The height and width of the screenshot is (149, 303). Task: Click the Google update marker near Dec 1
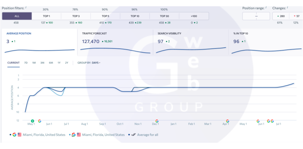coord(157,121)
